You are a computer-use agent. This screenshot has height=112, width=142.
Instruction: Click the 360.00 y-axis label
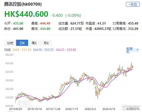pos(9,89)
